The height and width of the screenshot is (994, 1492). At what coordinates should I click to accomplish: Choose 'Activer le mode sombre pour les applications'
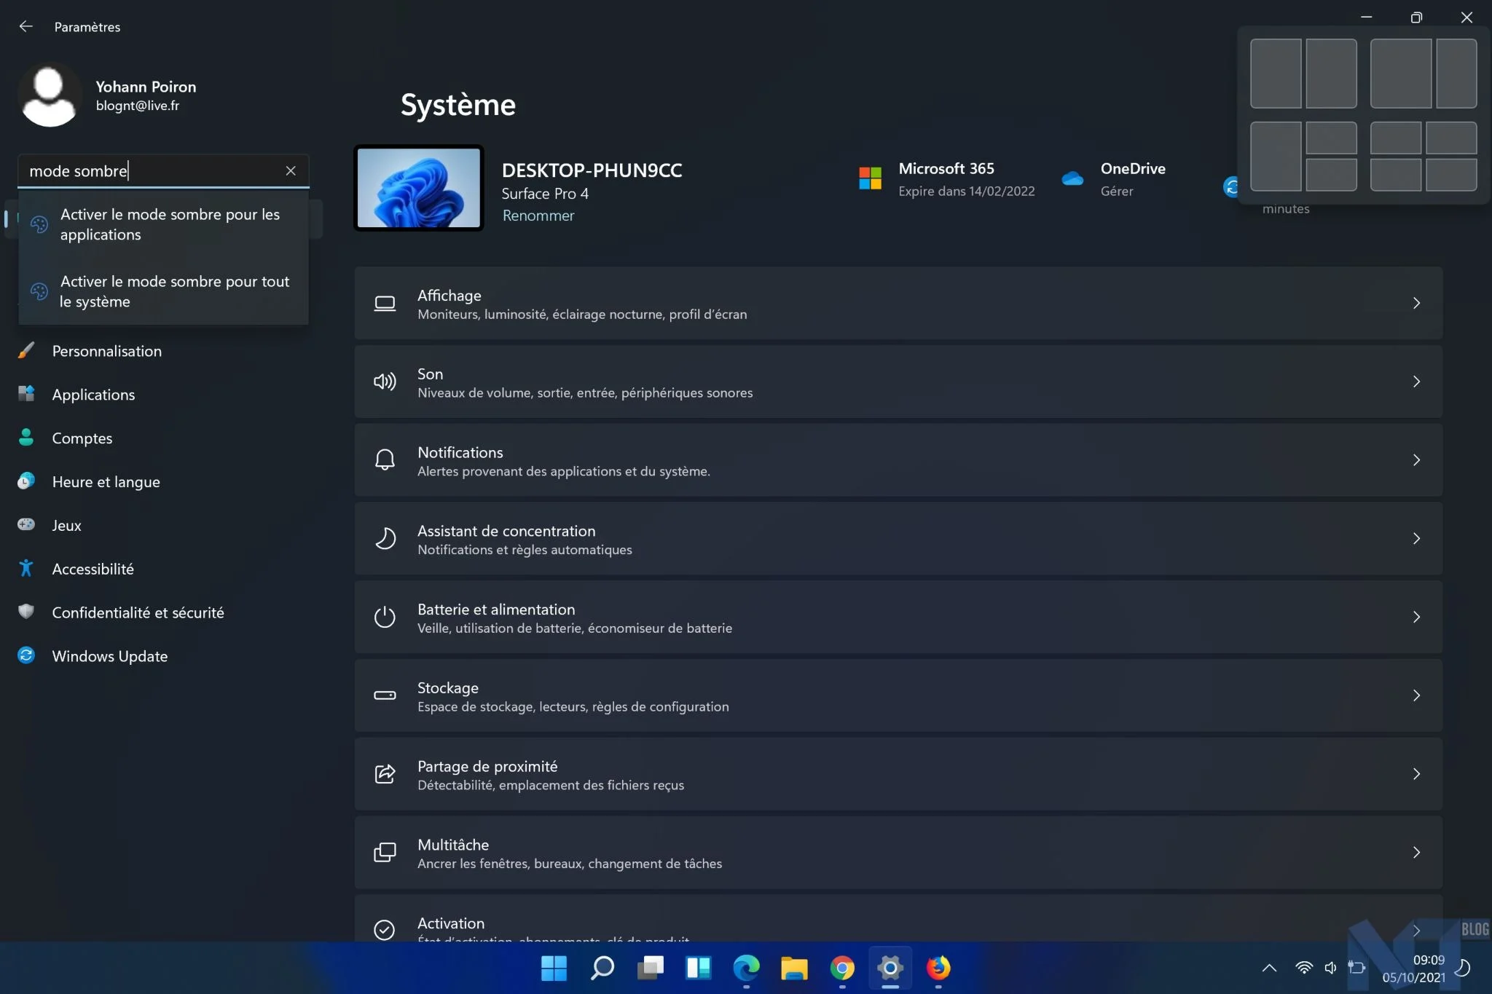[170, 224]
